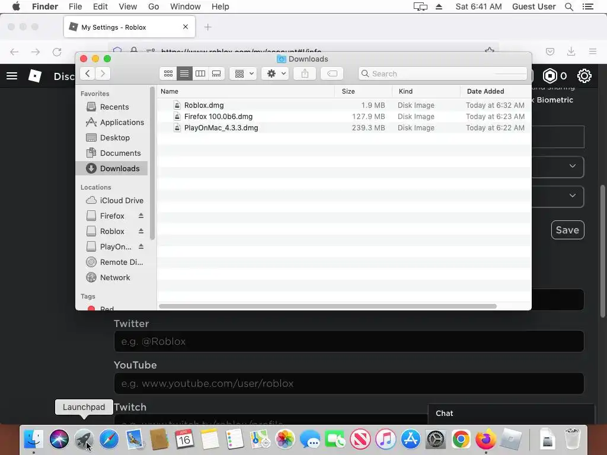Click the Share button in Finder toolbar
The height and width of the screenshot is (455, 607).
(x=305, y=73)
